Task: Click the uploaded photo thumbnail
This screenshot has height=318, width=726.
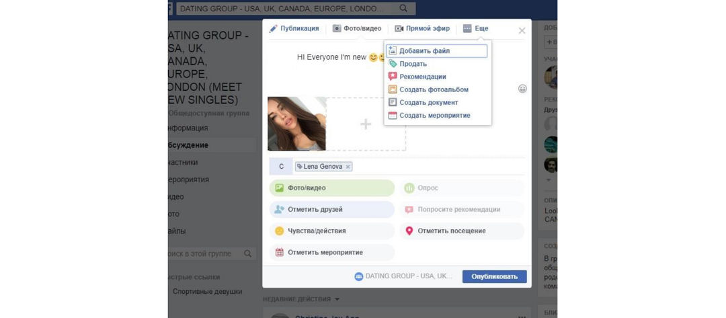Action: (297, 124)
